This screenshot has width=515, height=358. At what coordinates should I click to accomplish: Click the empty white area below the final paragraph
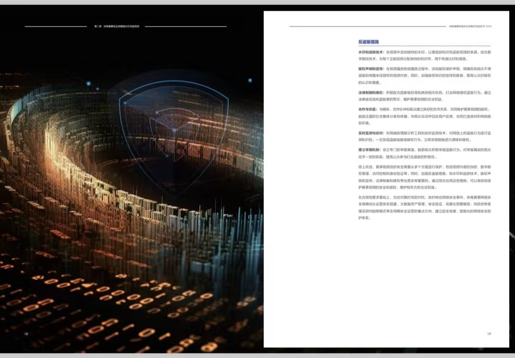(x=424, y=276)
